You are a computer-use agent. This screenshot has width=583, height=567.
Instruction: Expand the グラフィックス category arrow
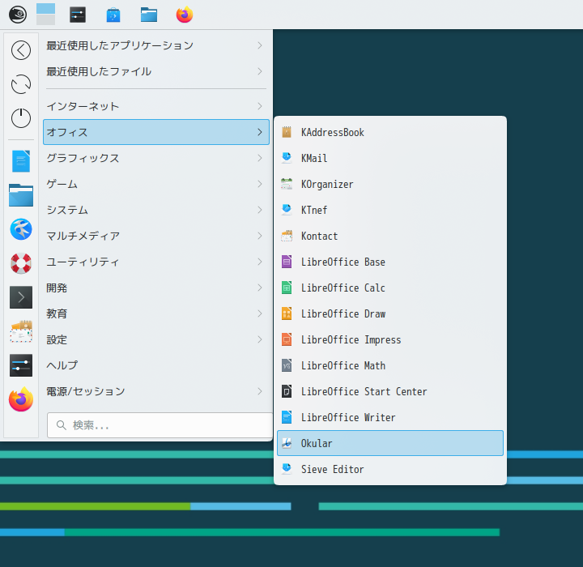point(260,158)
